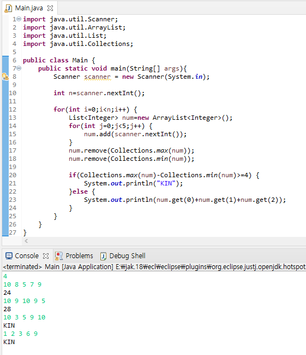Viewport: 306px width, 355px height.
Task: Collapse the import block fold on line 1
Action: pos(19,19)
